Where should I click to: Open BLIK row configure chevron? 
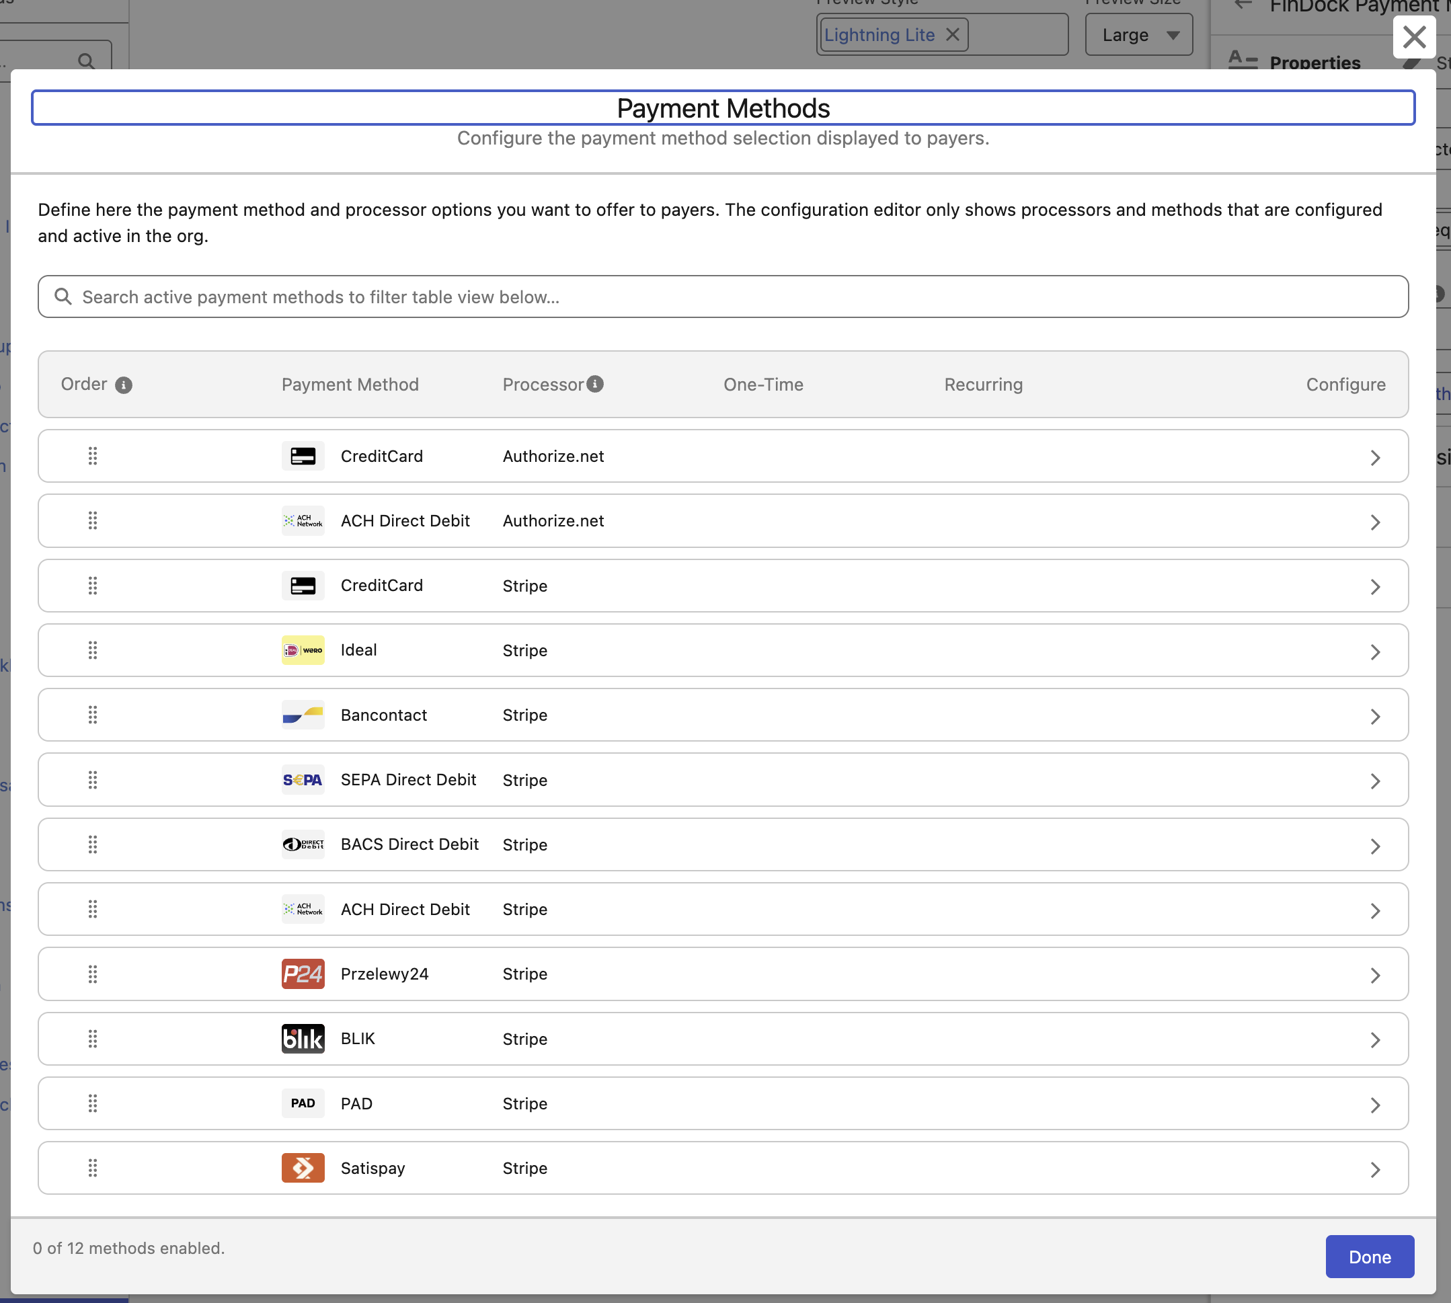[1375, 1040]
